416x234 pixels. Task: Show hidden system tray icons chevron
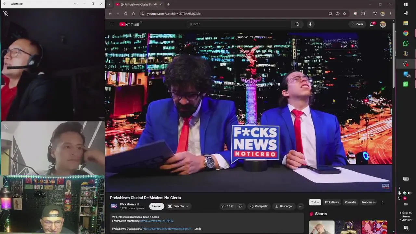tap(399, 188)
